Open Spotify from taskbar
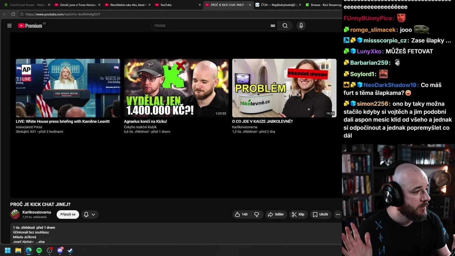 [x=39, y=250]
